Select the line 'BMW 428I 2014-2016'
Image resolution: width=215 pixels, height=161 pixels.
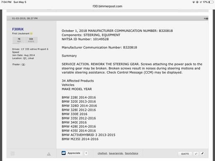[x=79, y=127]
